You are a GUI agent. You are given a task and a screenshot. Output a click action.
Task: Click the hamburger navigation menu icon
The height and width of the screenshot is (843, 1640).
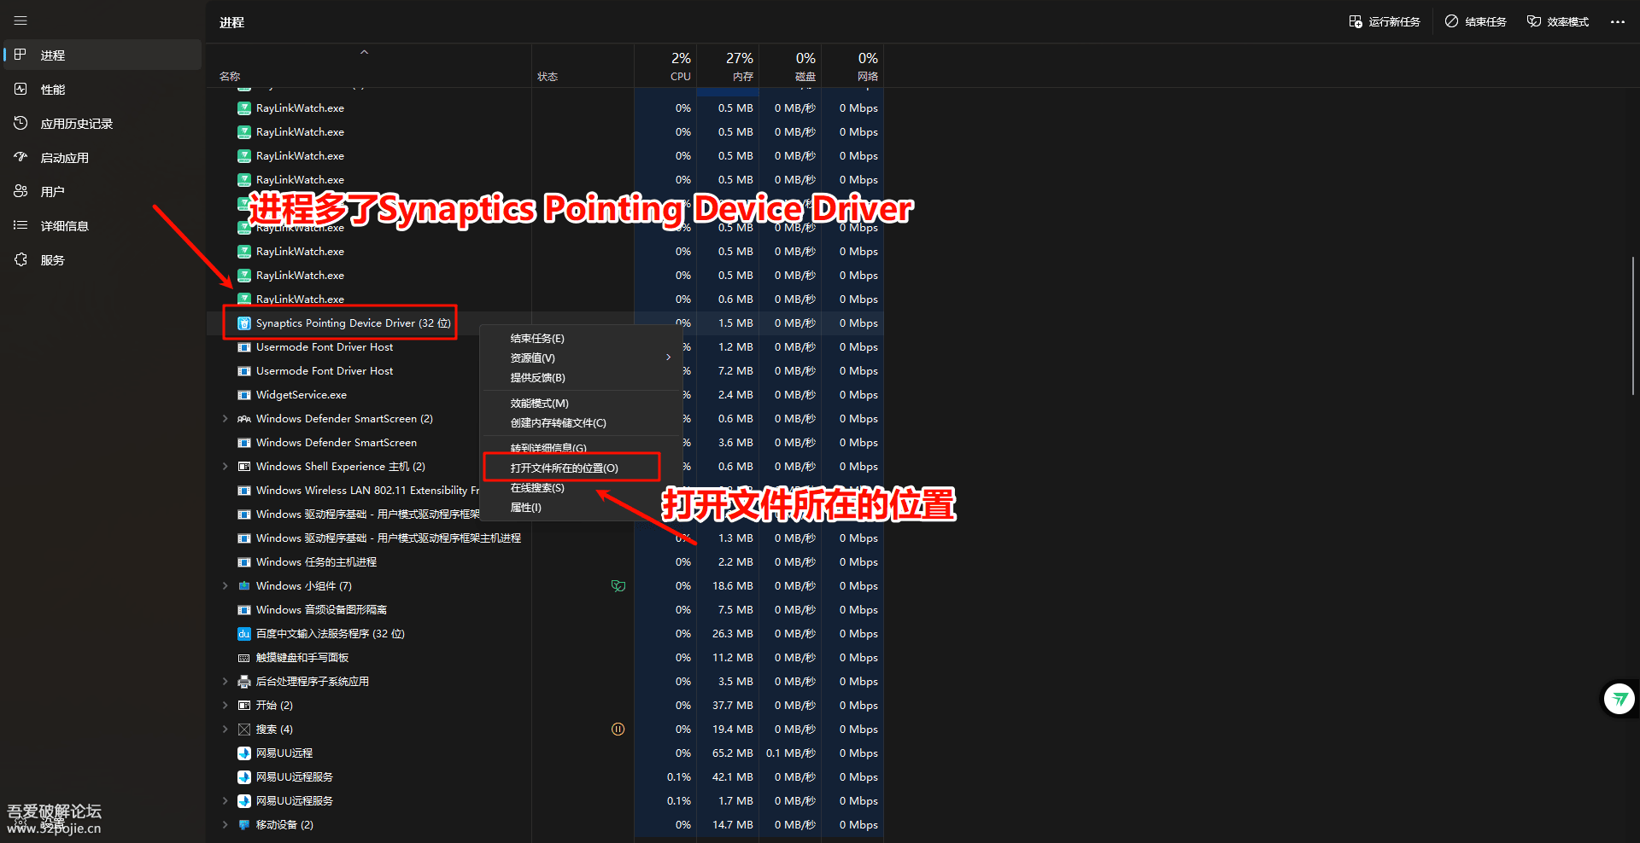tap(20, 20)
